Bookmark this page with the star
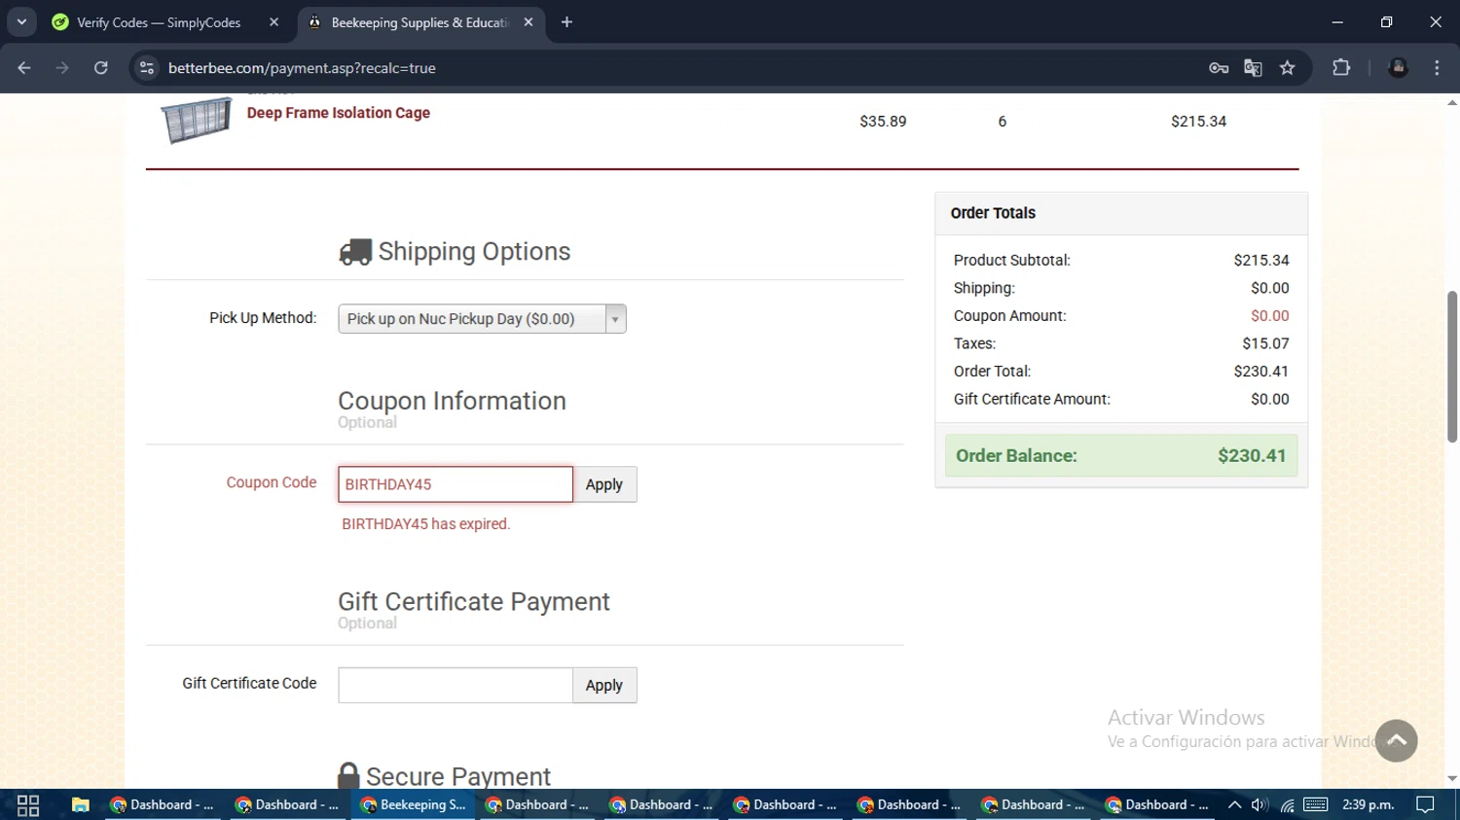The height and width of the screenshot is (820, 1460). click(1288, 68)
